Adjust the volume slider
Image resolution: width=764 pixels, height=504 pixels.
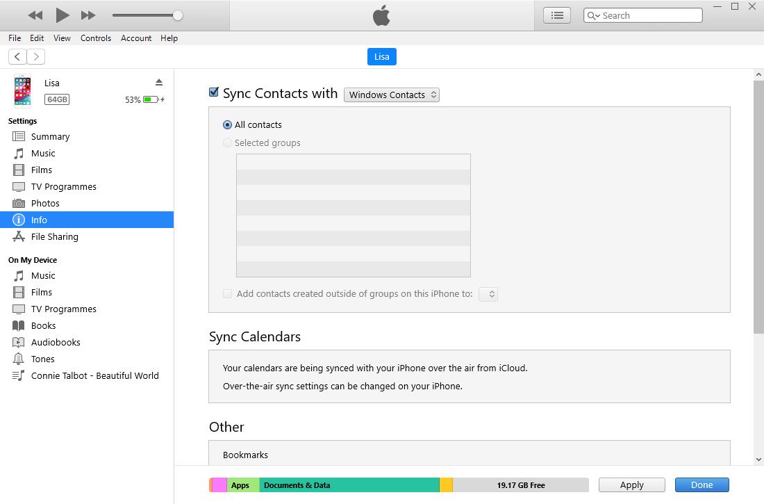point(177,14)
